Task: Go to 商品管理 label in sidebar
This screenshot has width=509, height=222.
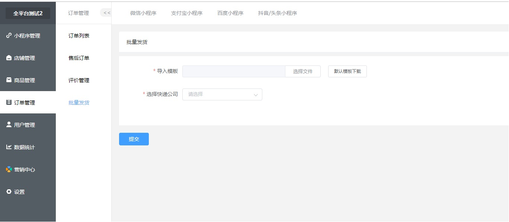Action: (x=25, y=80)
